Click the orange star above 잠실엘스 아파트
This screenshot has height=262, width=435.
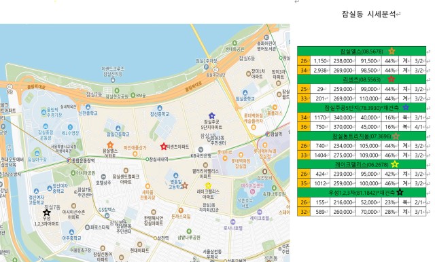(x=110, y=145)
